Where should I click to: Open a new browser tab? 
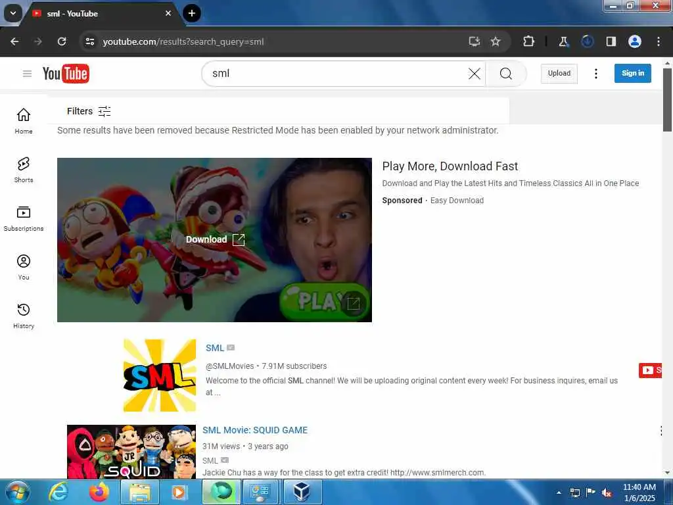point(192,13)
